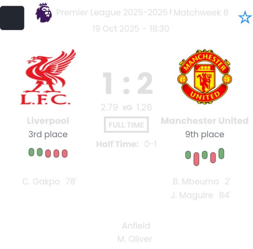Open the Liverpool team name

click(48, 121)
